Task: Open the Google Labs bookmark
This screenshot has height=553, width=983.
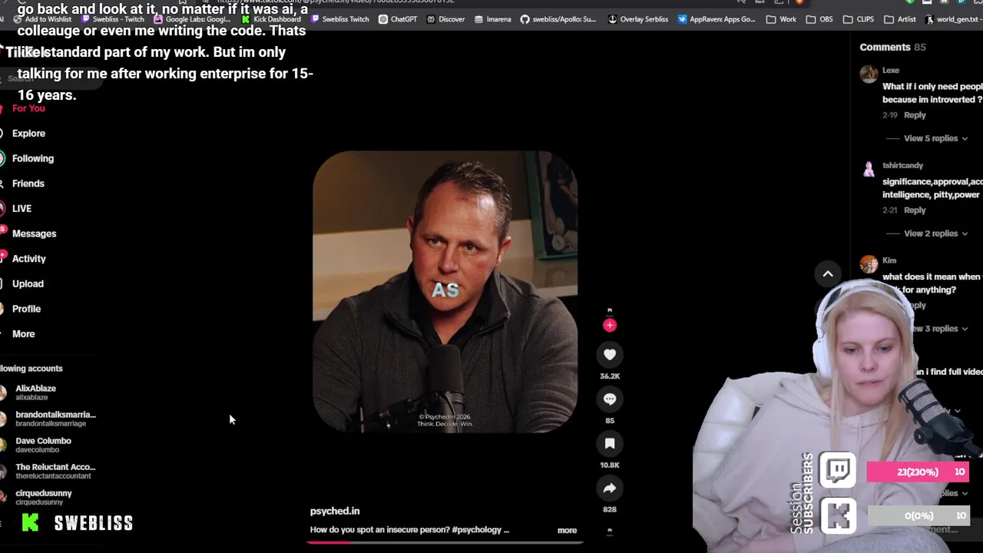Action: (x=192, y=19)
